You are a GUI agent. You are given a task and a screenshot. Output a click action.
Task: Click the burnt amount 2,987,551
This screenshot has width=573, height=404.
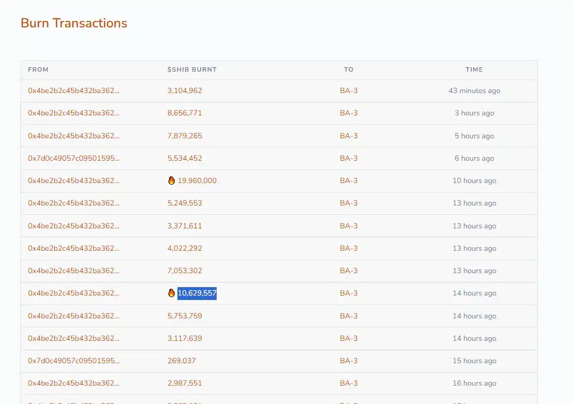pyautogui.click(x=184, y=383)
